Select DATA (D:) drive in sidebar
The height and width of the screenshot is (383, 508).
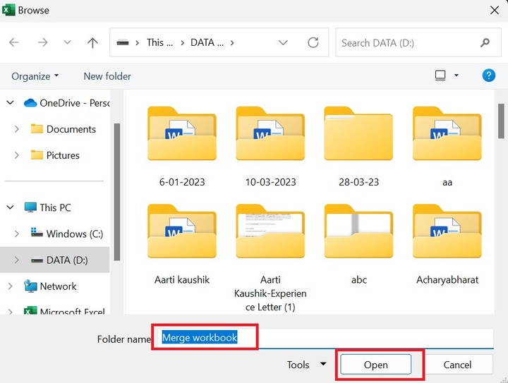click(59, 260)
